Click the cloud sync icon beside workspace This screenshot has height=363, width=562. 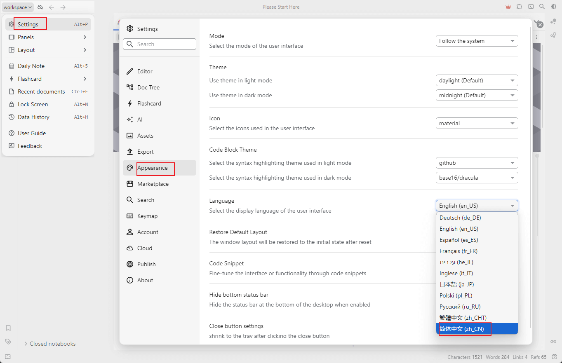(40, 7)
